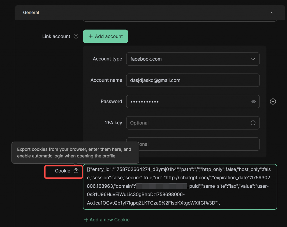
Task: Collapse the General section chevron
Action: click(x=272, y=13)
